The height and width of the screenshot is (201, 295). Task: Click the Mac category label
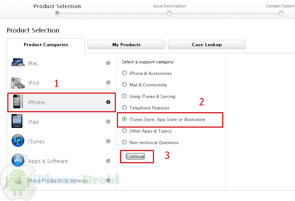[x=33, y=63]
